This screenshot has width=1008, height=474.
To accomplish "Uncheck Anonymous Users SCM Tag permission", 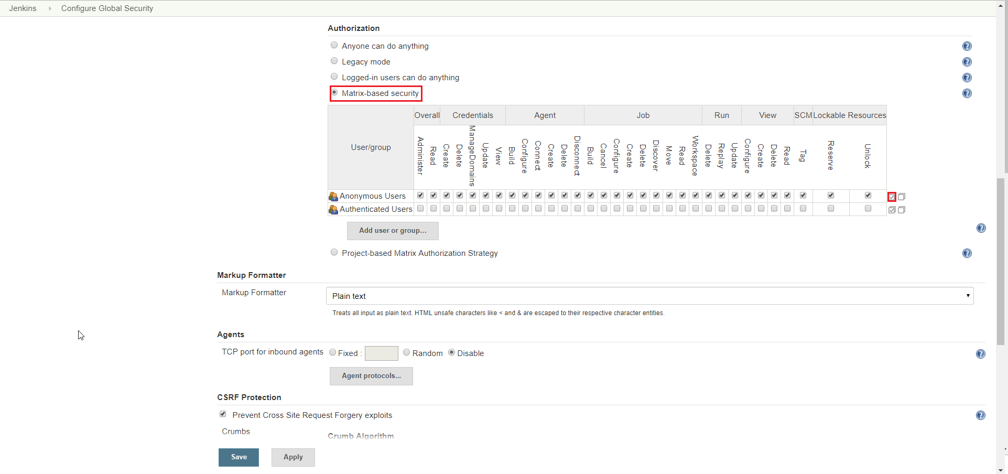I will pyautogui.click(x=803, y=195).
